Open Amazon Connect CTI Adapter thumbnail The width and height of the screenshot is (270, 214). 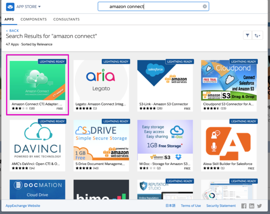(38, 80)
